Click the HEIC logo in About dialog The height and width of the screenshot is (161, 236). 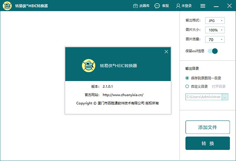pos(88,65)
